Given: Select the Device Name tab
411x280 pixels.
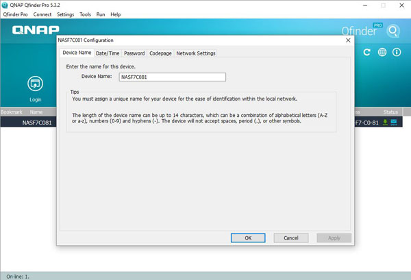Looking at the screenshot, I should point(77,53).
